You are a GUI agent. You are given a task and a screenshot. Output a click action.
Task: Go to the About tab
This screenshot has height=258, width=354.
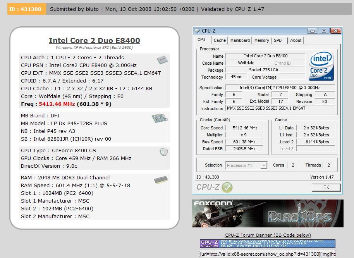pos(296,40)
